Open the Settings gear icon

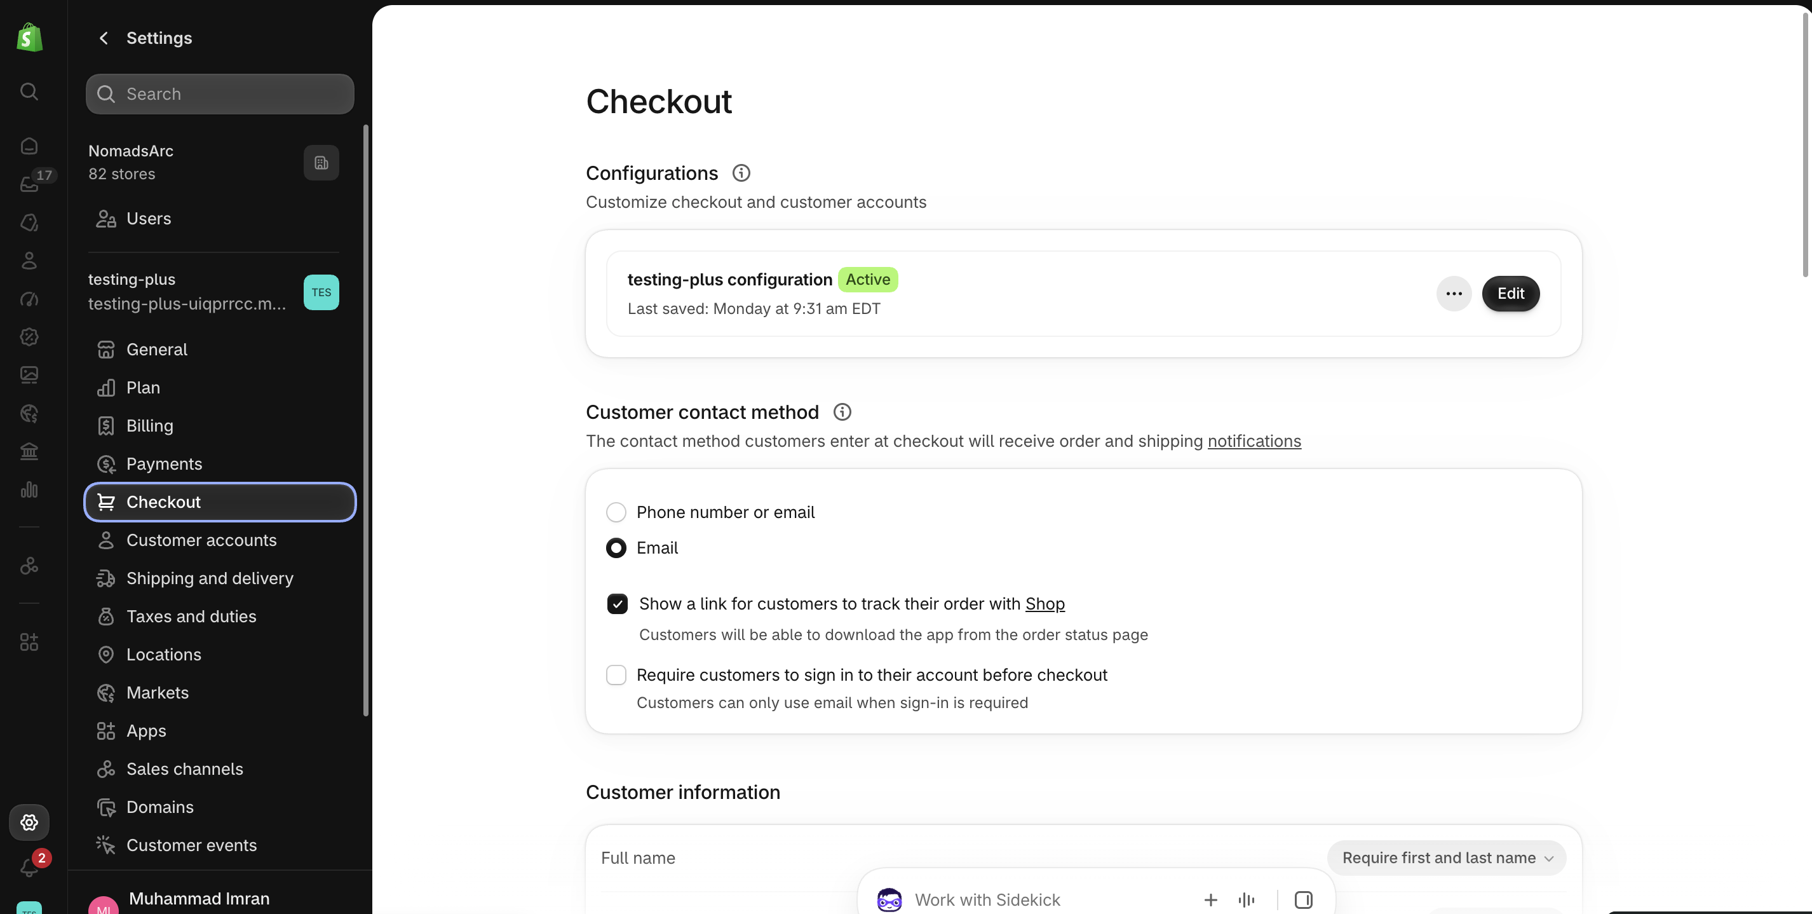(29, 822)
